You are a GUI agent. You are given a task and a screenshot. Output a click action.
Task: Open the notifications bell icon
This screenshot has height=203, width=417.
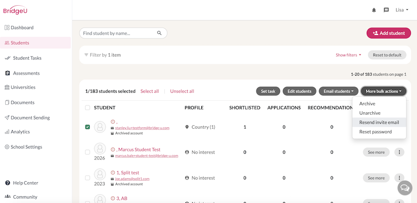coord(374,10)
